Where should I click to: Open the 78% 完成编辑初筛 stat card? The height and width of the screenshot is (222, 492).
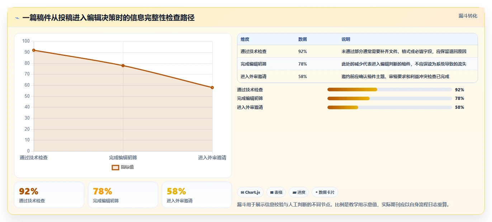coord(123,195)
